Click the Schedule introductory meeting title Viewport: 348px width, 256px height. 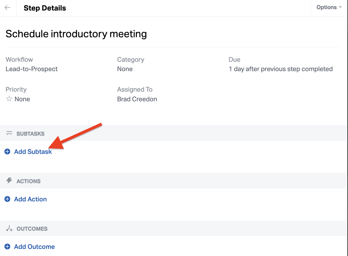(76, 34)
